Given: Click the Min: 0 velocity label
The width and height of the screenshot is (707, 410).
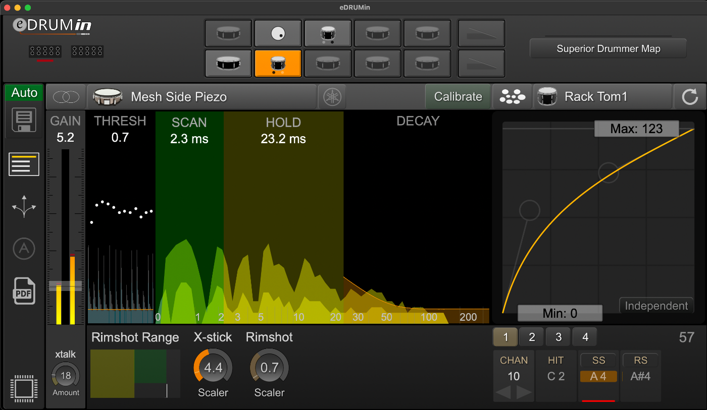Looking at the screenshot, I should click(x=560, y=313).
